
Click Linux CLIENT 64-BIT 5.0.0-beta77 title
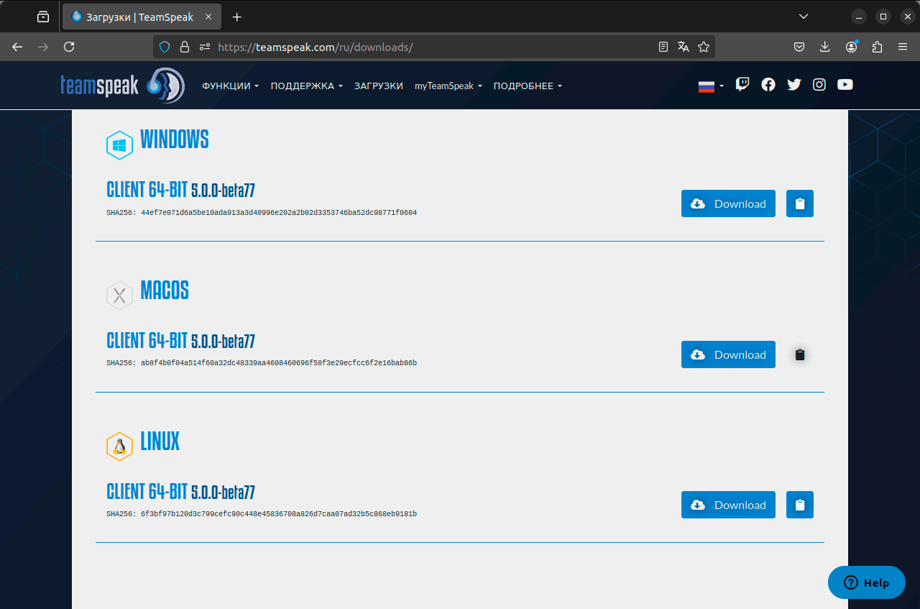coord(180,492)
